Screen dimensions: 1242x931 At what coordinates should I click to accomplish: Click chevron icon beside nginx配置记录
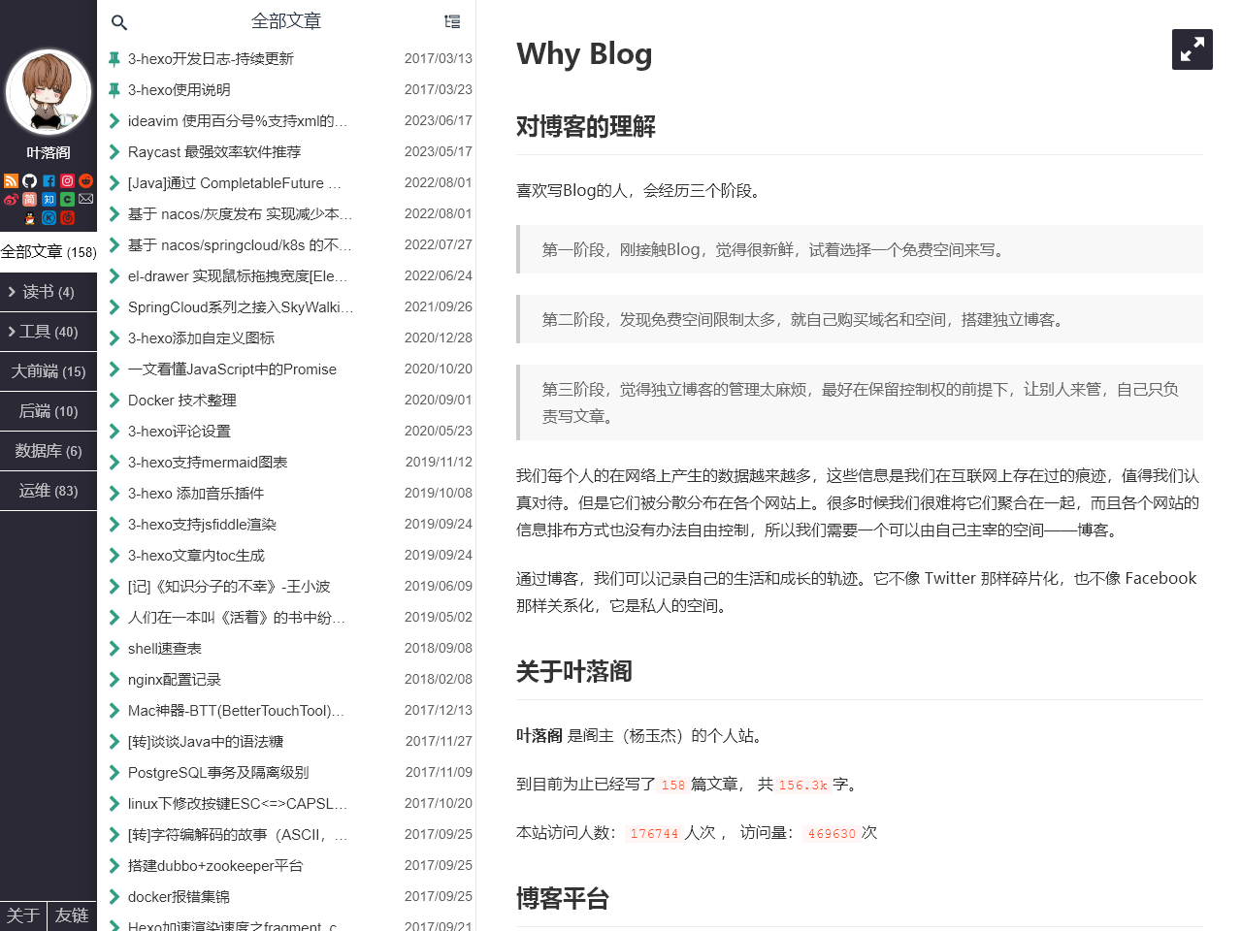coord(114,680)
